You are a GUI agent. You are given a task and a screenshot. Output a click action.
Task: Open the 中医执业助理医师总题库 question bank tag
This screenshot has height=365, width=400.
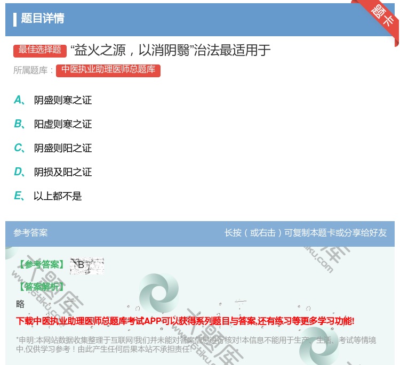tap(108, 70)
